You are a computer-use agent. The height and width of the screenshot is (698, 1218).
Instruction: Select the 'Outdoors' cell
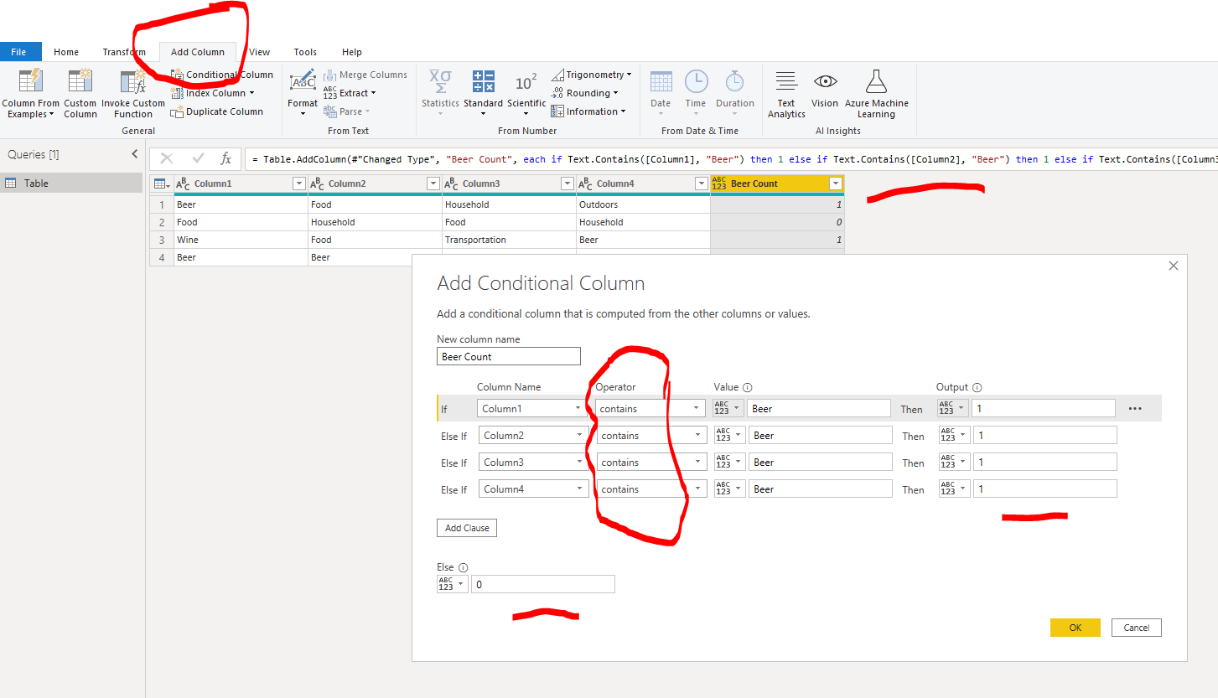click(x=643, y=204)
